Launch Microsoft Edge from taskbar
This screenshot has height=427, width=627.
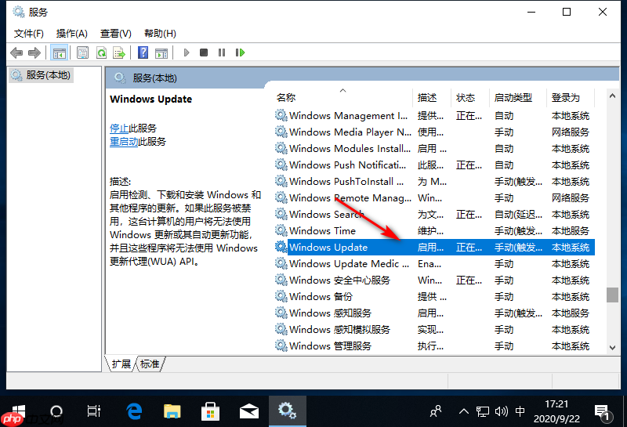[x=134, y=411]
